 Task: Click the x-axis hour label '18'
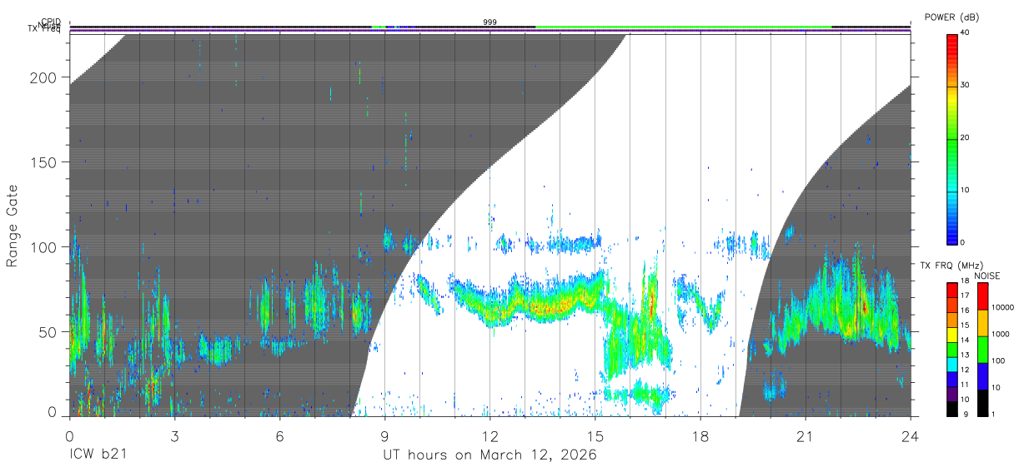point(700,435)
